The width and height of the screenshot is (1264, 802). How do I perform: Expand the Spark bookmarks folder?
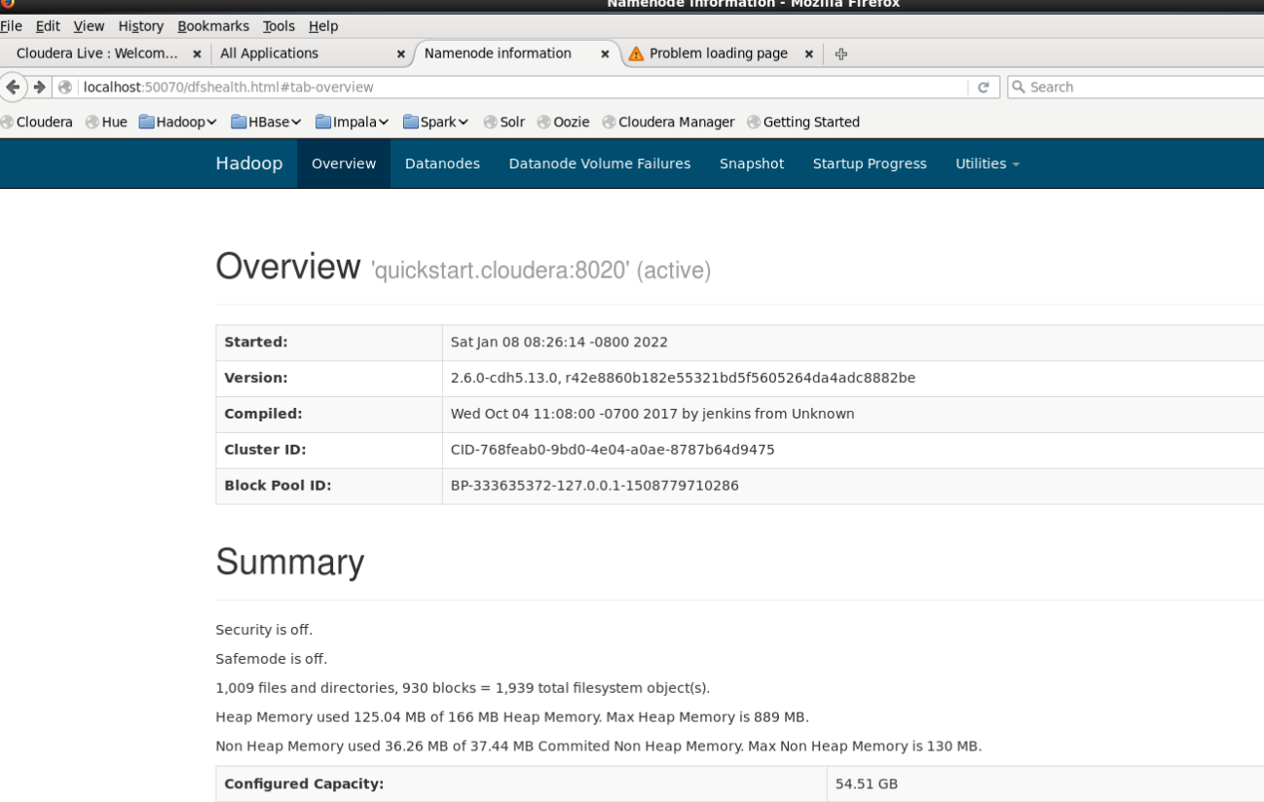[x=436, y=122]
